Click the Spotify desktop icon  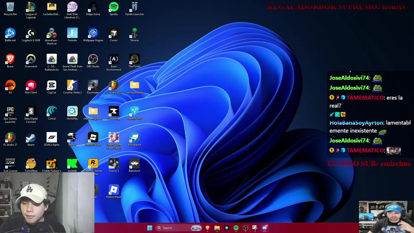point(114,9)
